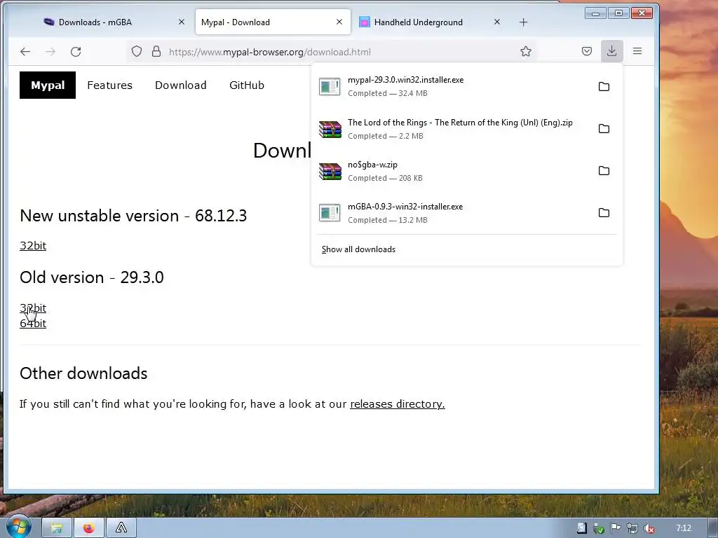Open Lord of the Rings zip archive icon
The width and height of the screenshot is (718, 538).
click(x=330, y=129)
